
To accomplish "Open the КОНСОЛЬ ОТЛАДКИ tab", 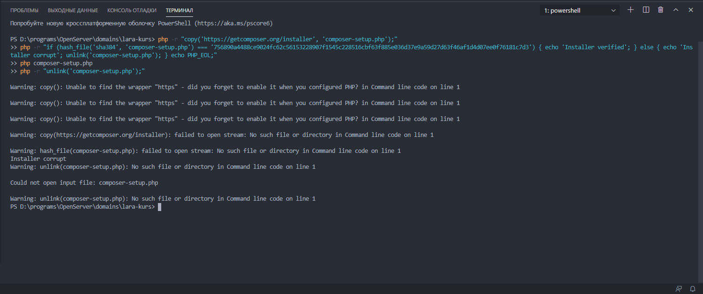I will [x=132, y=10].
